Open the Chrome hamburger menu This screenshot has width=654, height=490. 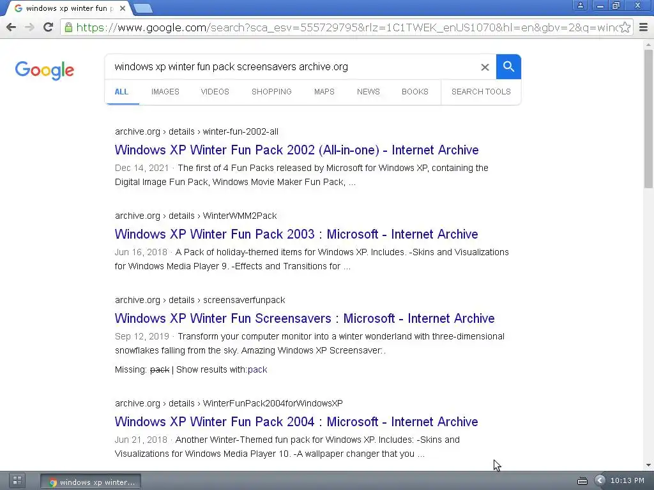644,27
